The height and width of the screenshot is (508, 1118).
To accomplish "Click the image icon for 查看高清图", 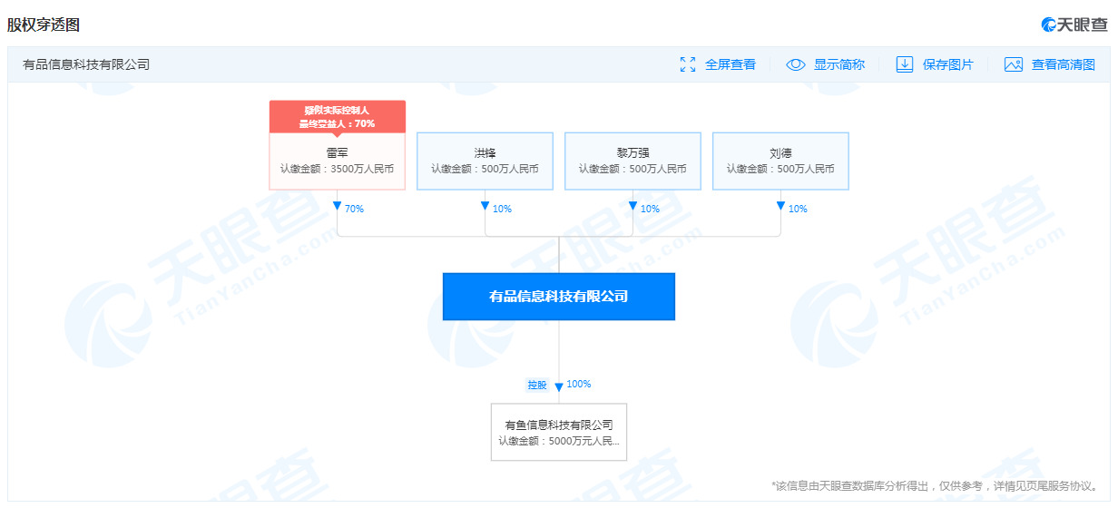I will point(1014,64).
